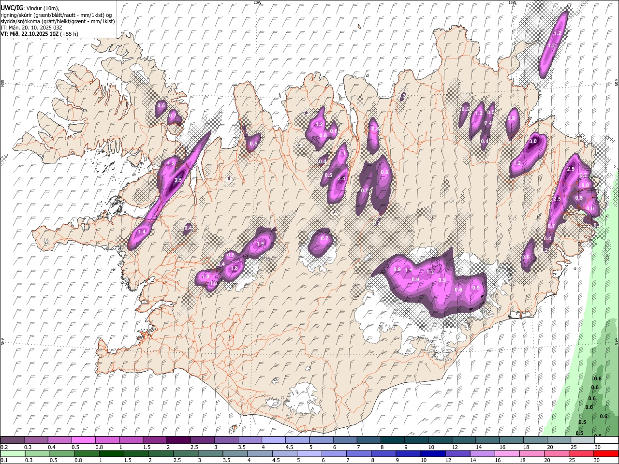
Task: Click the bold UWC/IG title text
Action: coord(11,8)
